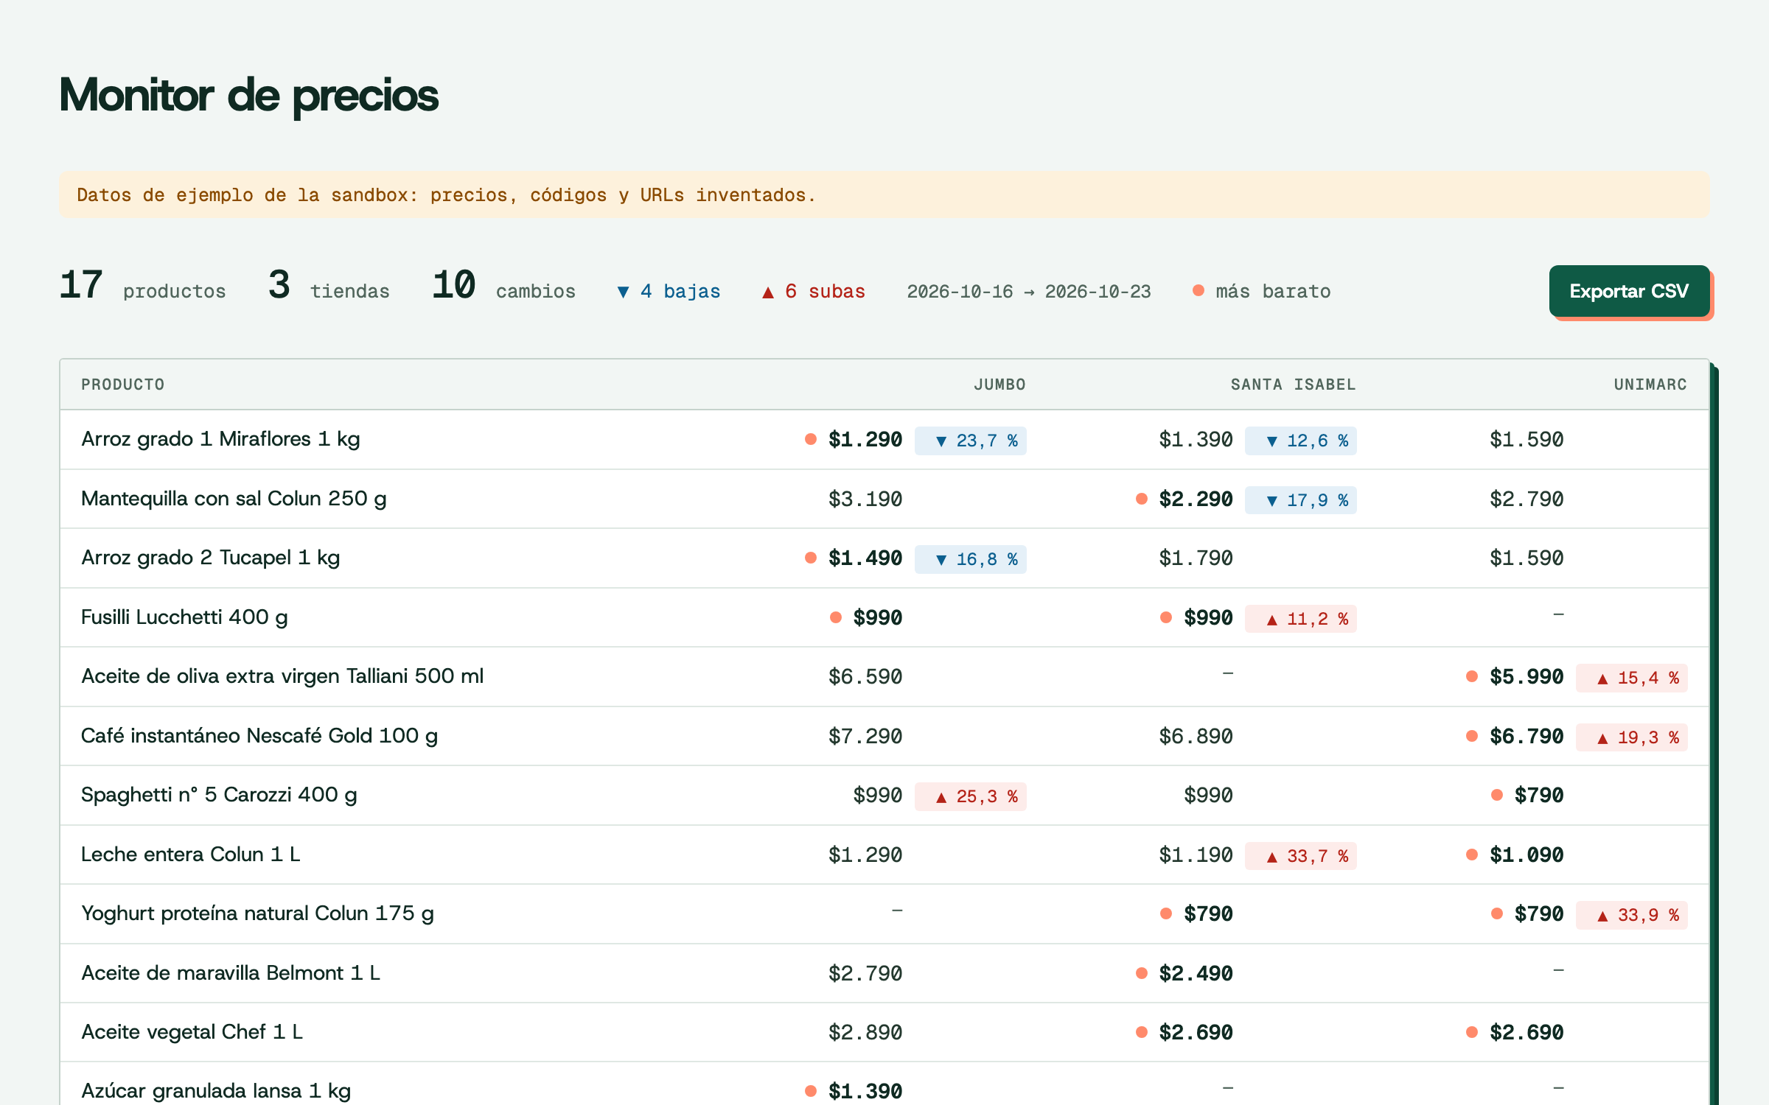Click the PRODUCTO column header
1769x1105 pixels.
pos(123,385)
